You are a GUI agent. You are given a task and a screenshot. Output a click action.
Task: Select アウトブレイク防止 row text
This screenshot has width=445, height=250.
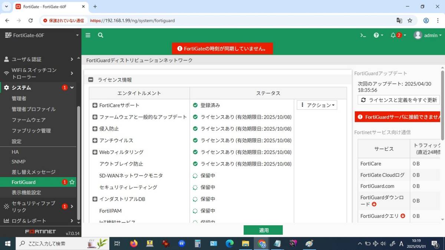(x=121, y=164)
